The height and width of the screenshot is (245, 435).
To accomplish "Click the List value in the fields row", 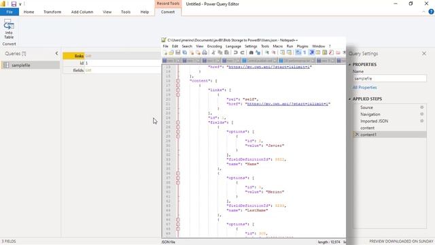I will [x=88, y=70].
